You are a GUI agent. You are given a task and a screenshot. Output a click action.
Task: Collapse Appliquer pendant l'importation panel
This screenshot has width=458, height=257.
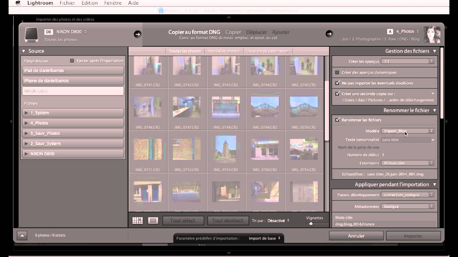(435, 185)
